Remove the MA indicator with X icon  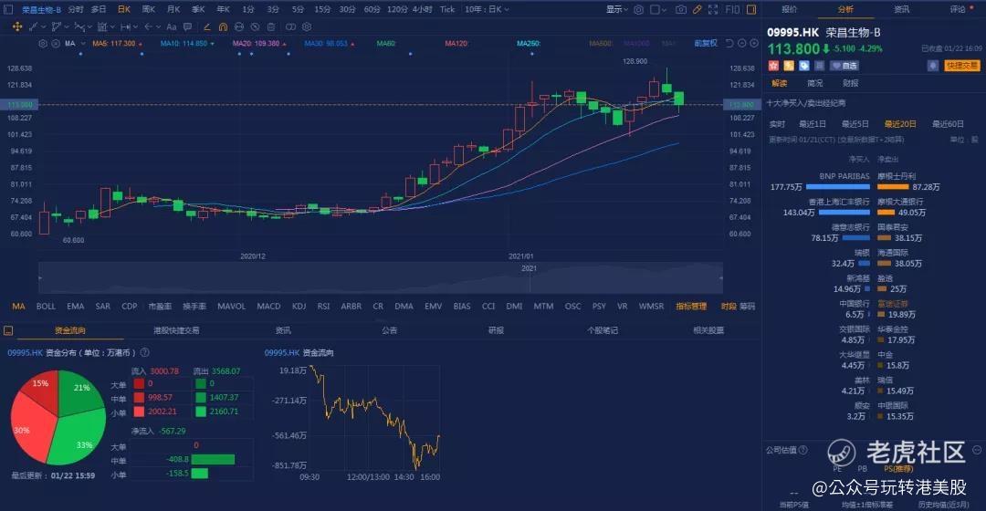pos(56,44)
